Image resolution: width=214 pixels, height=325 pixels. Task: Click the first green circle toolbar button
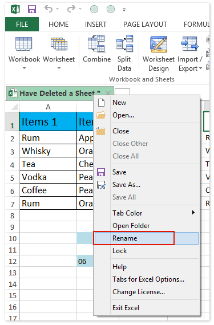click(94, 9)
